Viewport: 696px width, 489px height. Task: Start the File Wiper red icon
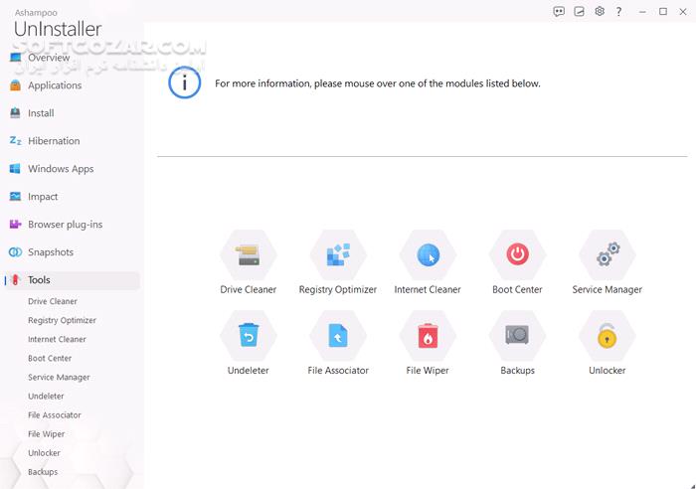428,336
